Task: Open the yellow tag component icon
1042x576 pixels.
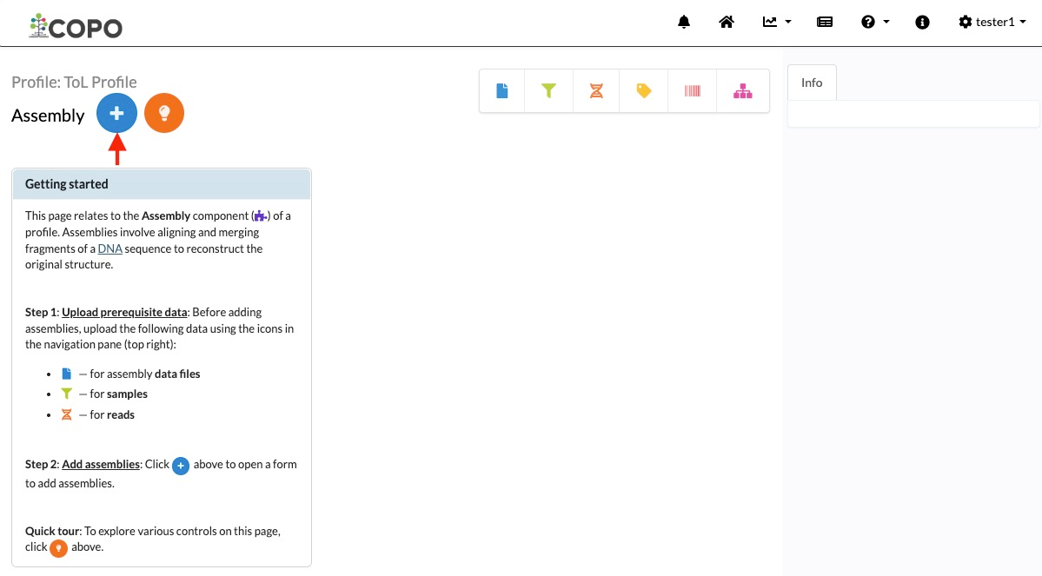Action: coord(643,91)
